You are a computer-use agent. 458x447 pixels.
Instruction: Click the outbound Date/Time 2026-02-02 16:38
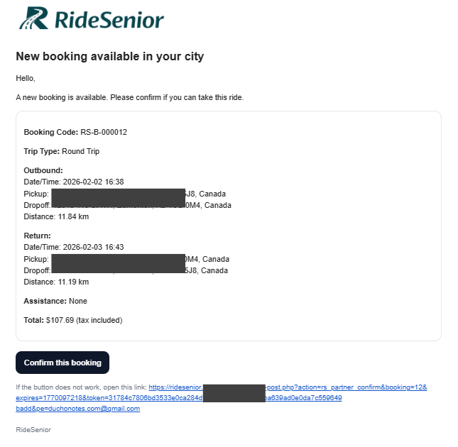tap(74, 182)
